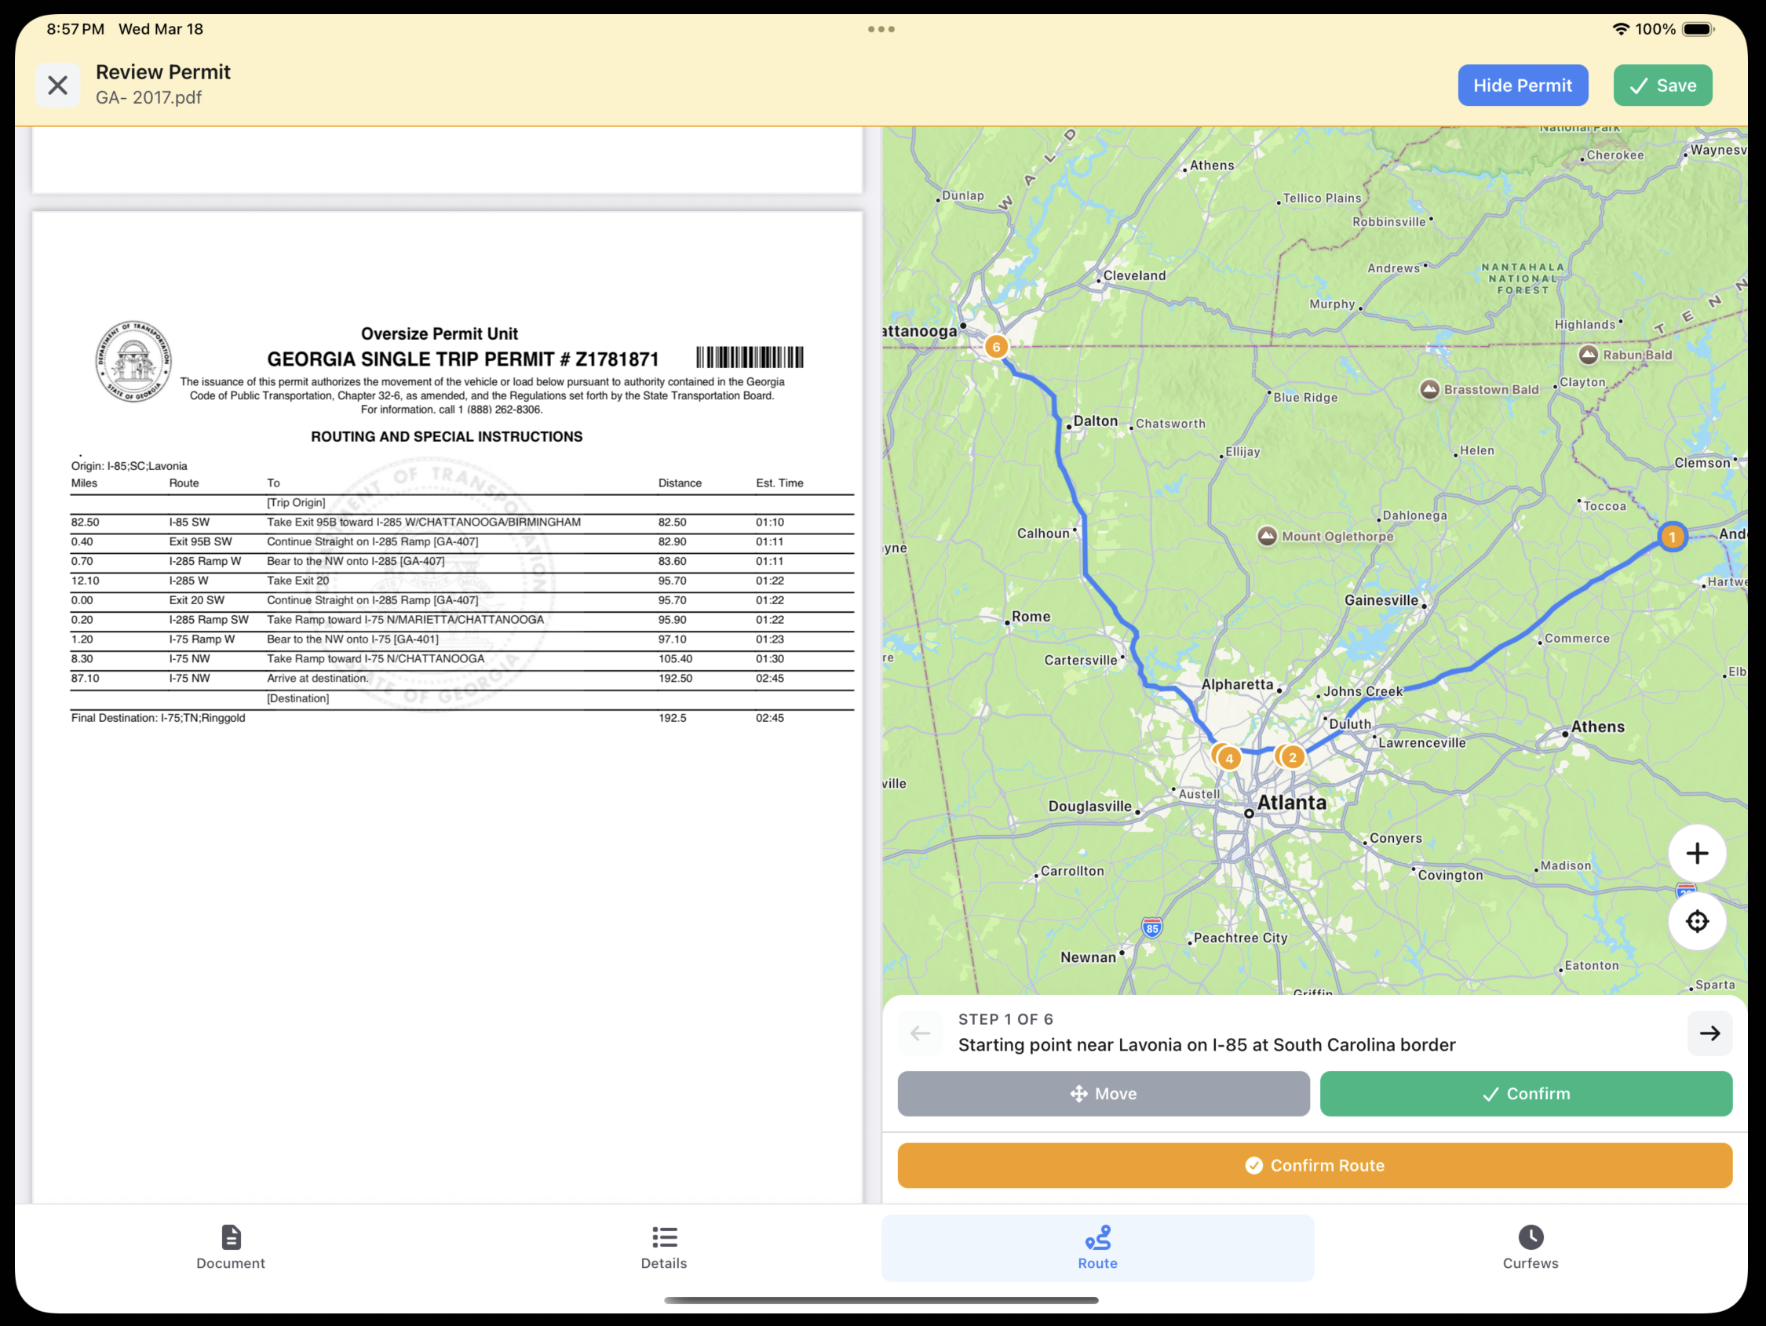This screenshot has height=1326, width=1766.
Task: Recenter map with the locate icon
Action: [x=1697, y=921]
